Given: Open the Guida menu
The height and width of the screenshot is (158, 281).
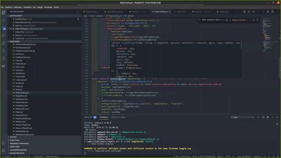Looking at the screenshot, I should point(56,7).
